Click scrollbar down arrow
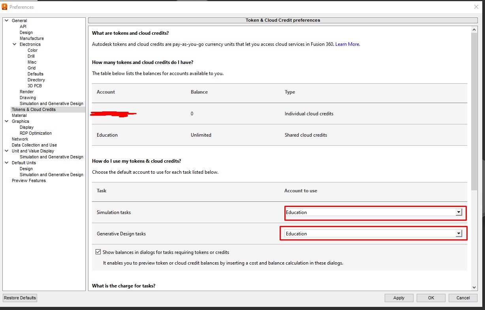The width and height of the screenshot is (485, 310). pyautogui.click(x=474, y=287)
